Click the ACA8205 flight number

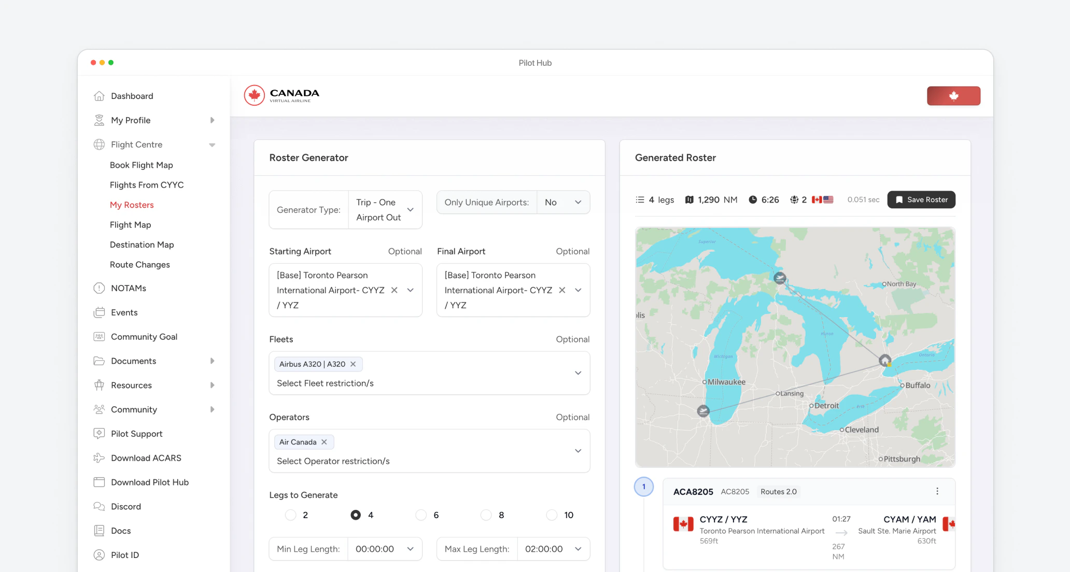(693, 492)
